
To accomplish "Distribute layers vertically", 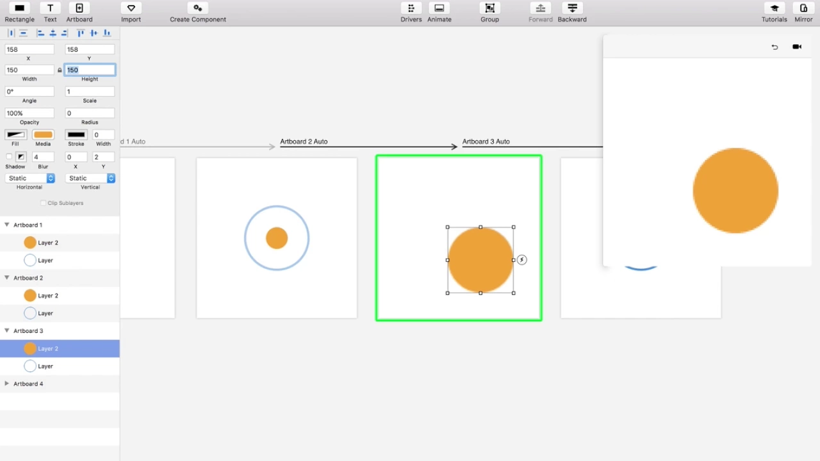I will (23, 33).
